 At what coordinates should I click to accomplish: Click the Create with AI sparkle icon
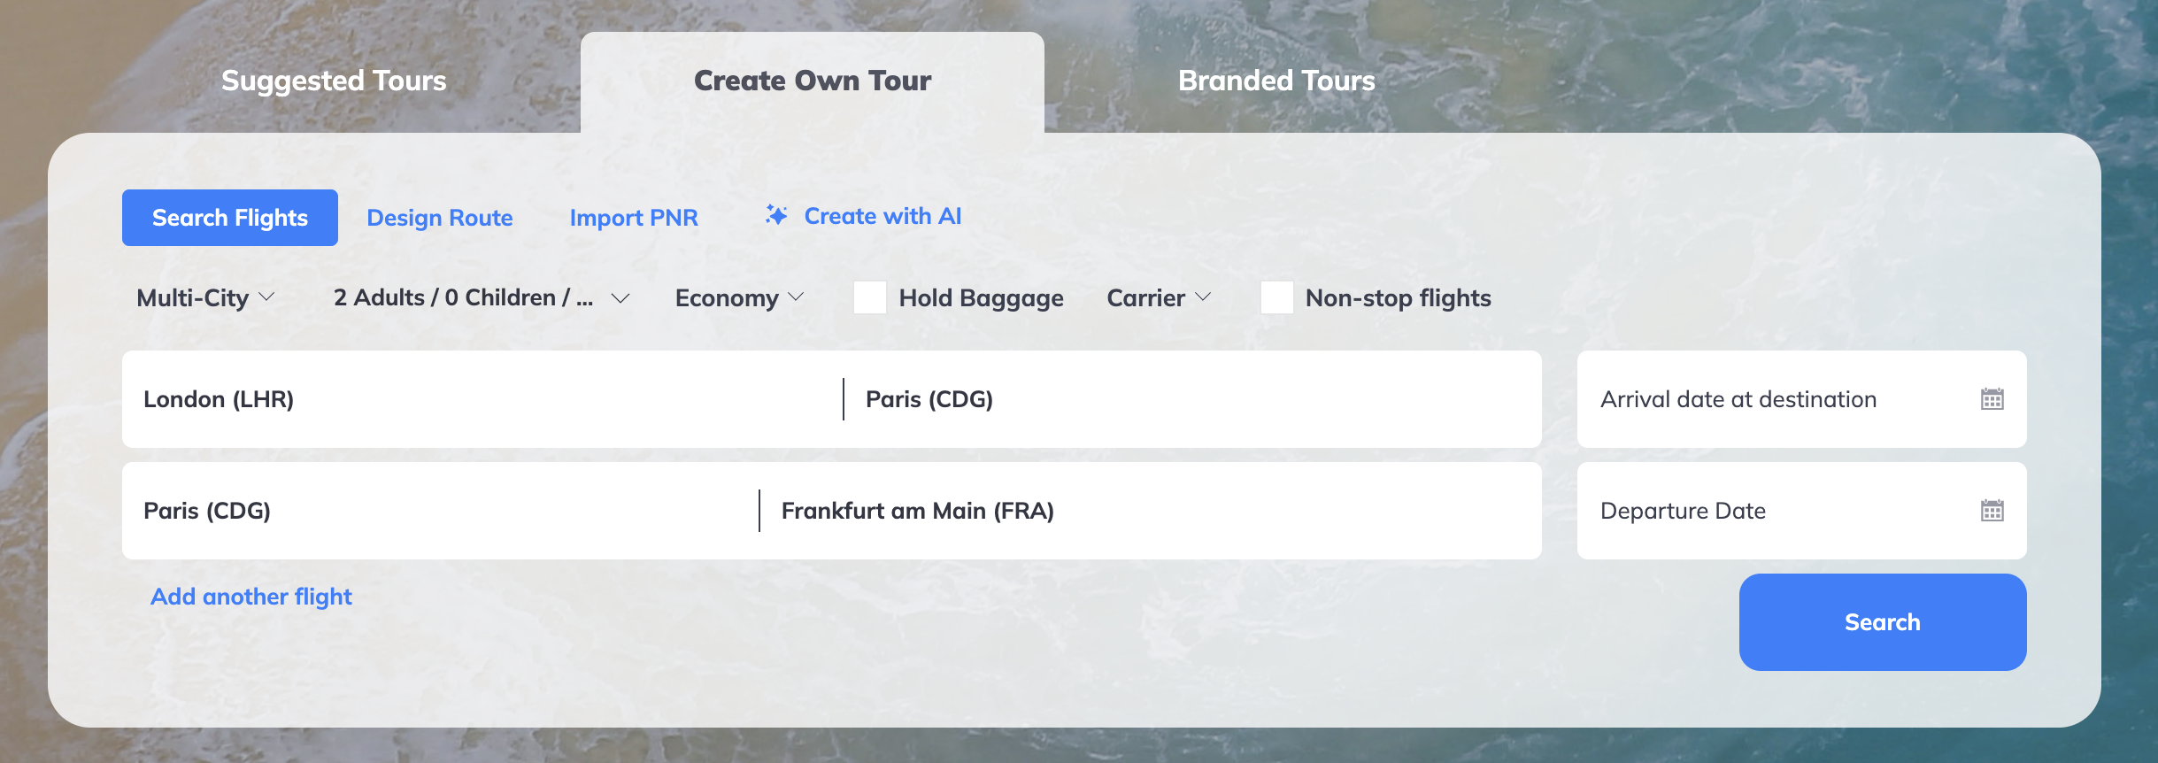click(x=776, y=215)
